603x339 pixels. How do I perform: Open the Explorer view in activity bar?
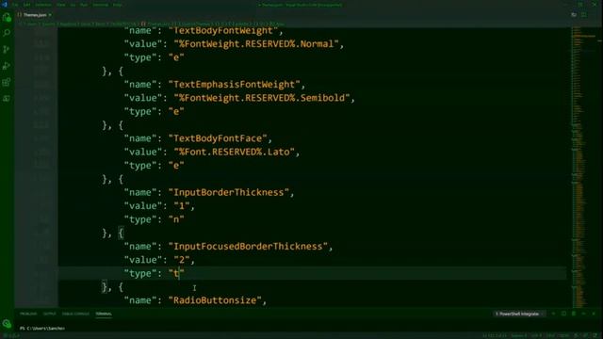(x=7, y=17)
